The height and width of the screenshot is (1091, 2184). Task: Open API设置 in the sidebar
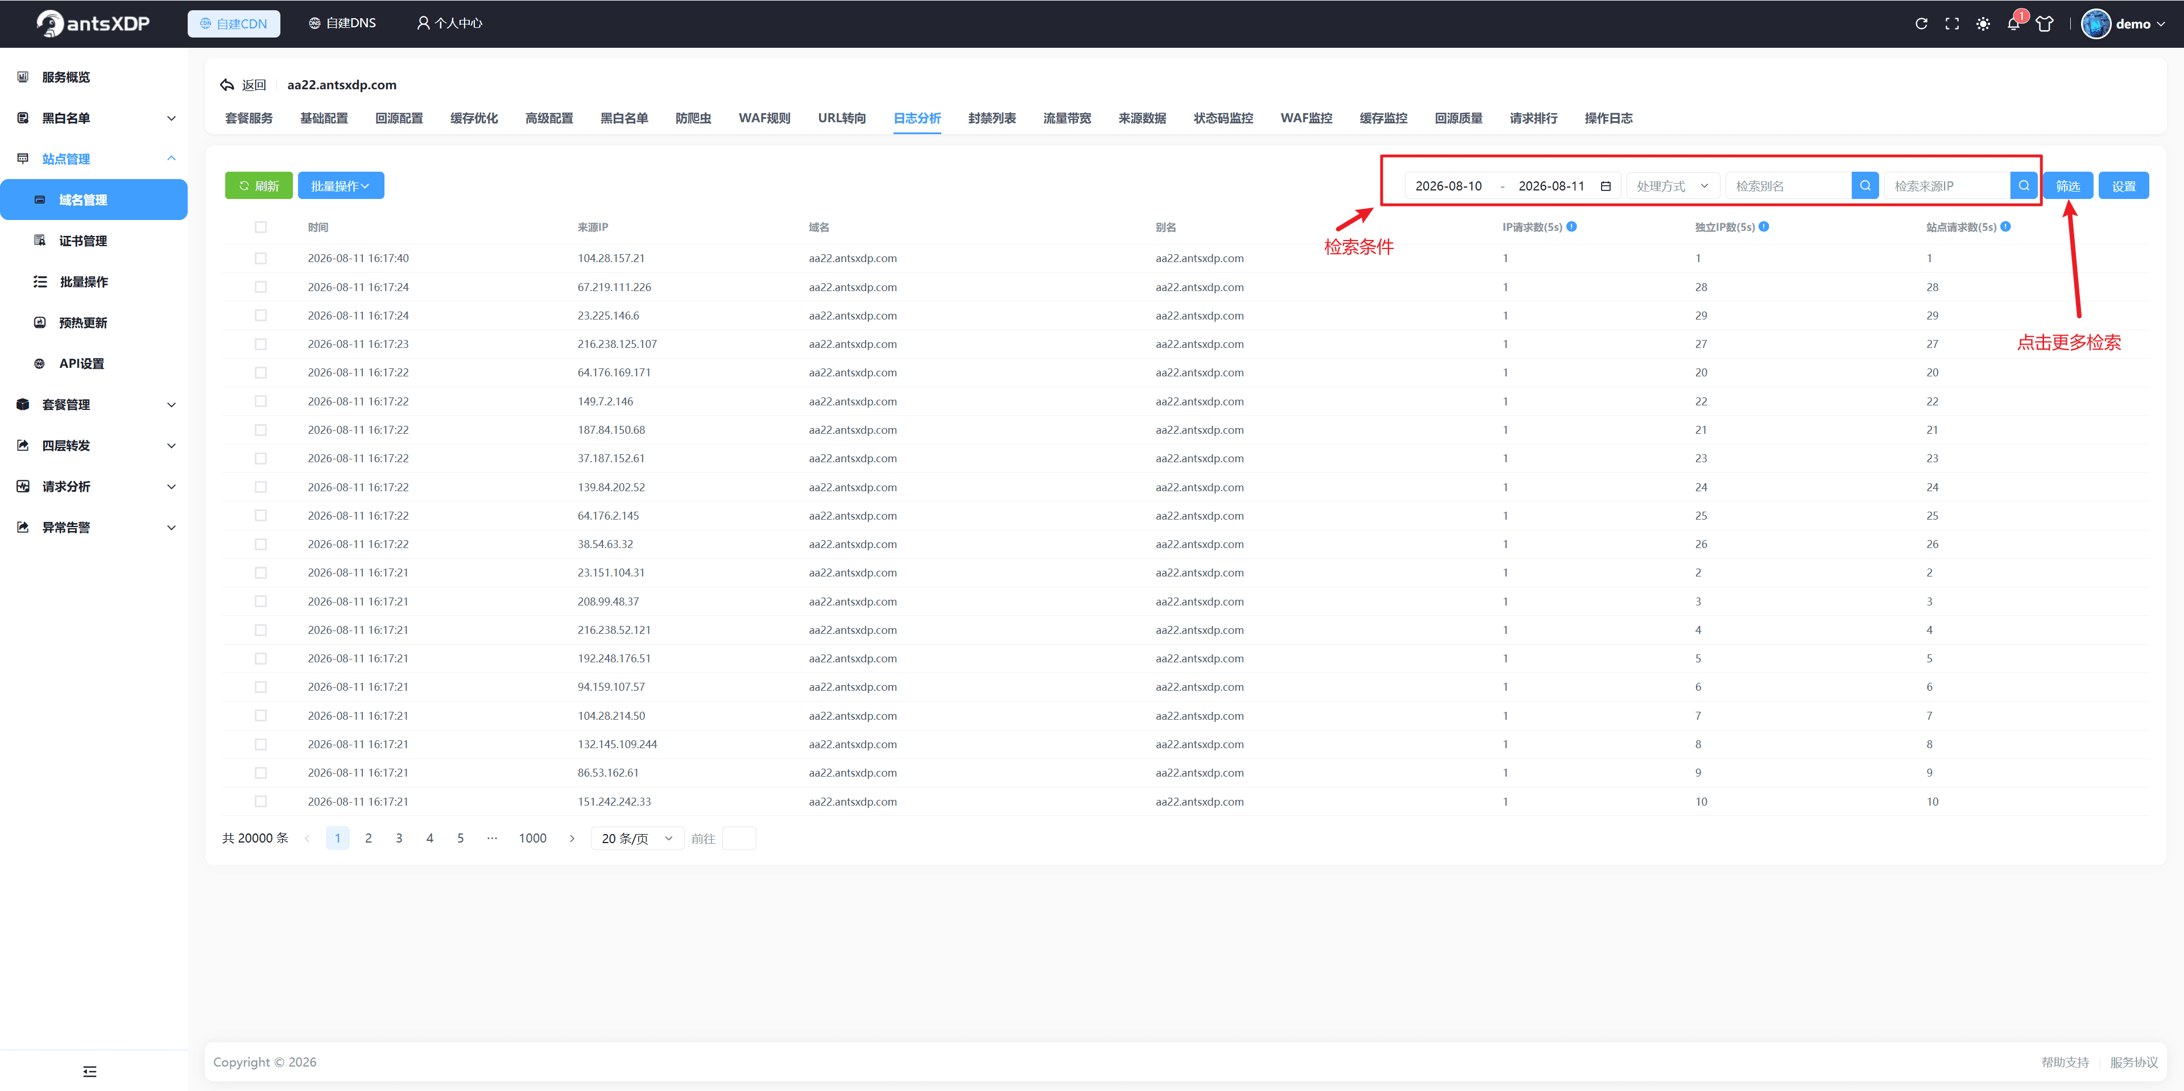[81, 364]
